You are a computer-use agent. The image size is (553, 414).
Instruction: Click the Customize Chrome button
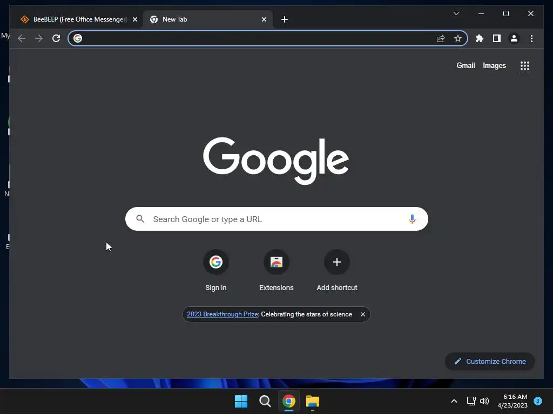click(x=490, y=362)
